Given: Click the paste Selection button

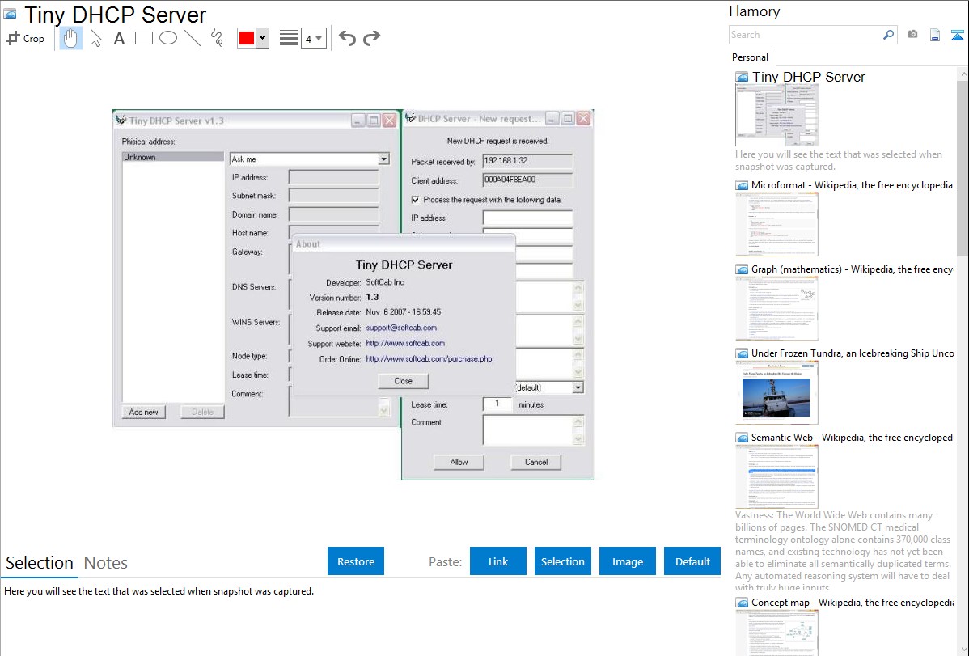Looking at the screenshot, I should coord(562,561).
